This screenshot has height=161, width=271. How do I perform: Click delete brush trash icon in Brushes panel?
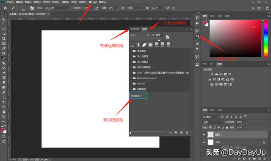(x=187, y=132)
